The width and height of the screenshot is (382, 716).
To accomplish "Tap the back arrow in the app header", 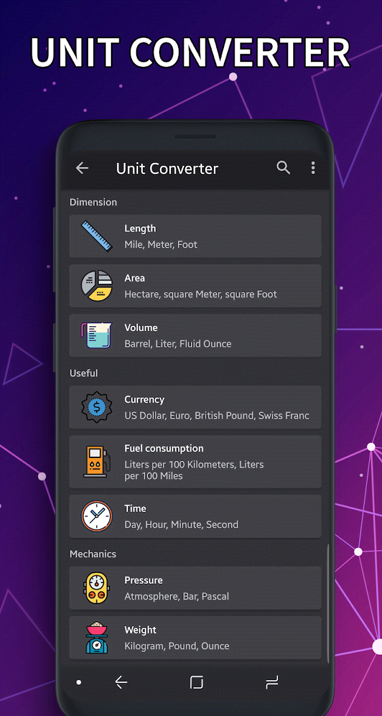I will (x=82, y=168).
